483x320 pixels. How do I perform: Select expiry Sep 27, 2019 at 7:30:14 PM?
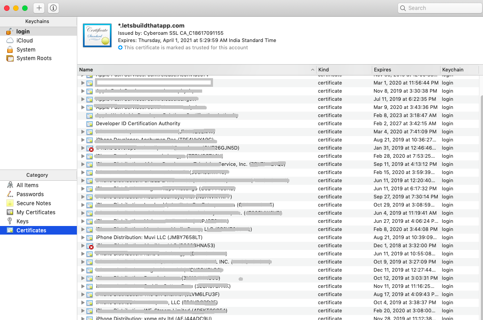pos(406,197)
